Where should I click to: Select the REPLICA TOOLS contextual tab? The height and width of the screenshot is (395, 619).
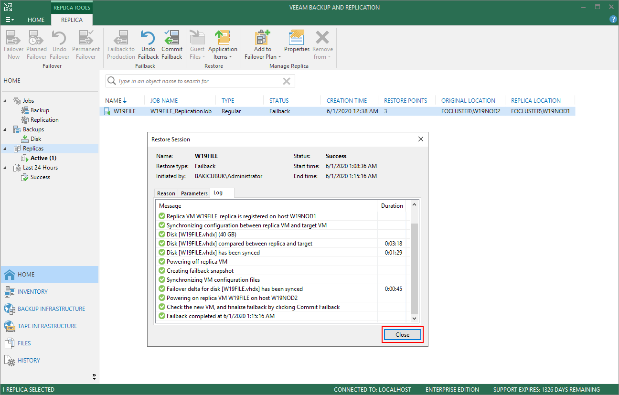72,8
